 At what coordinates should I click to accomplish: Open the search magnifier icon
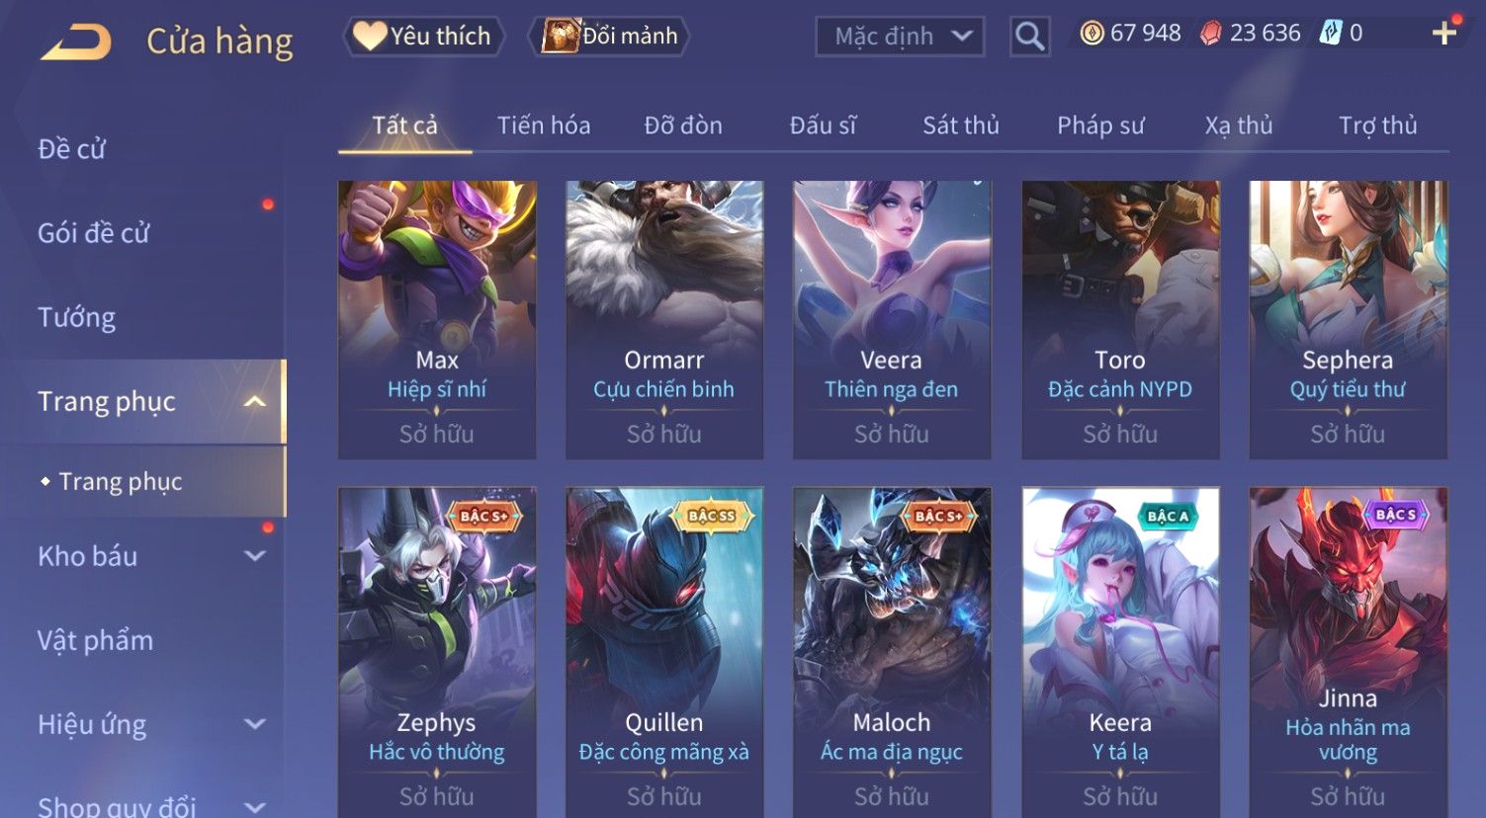1029,37
